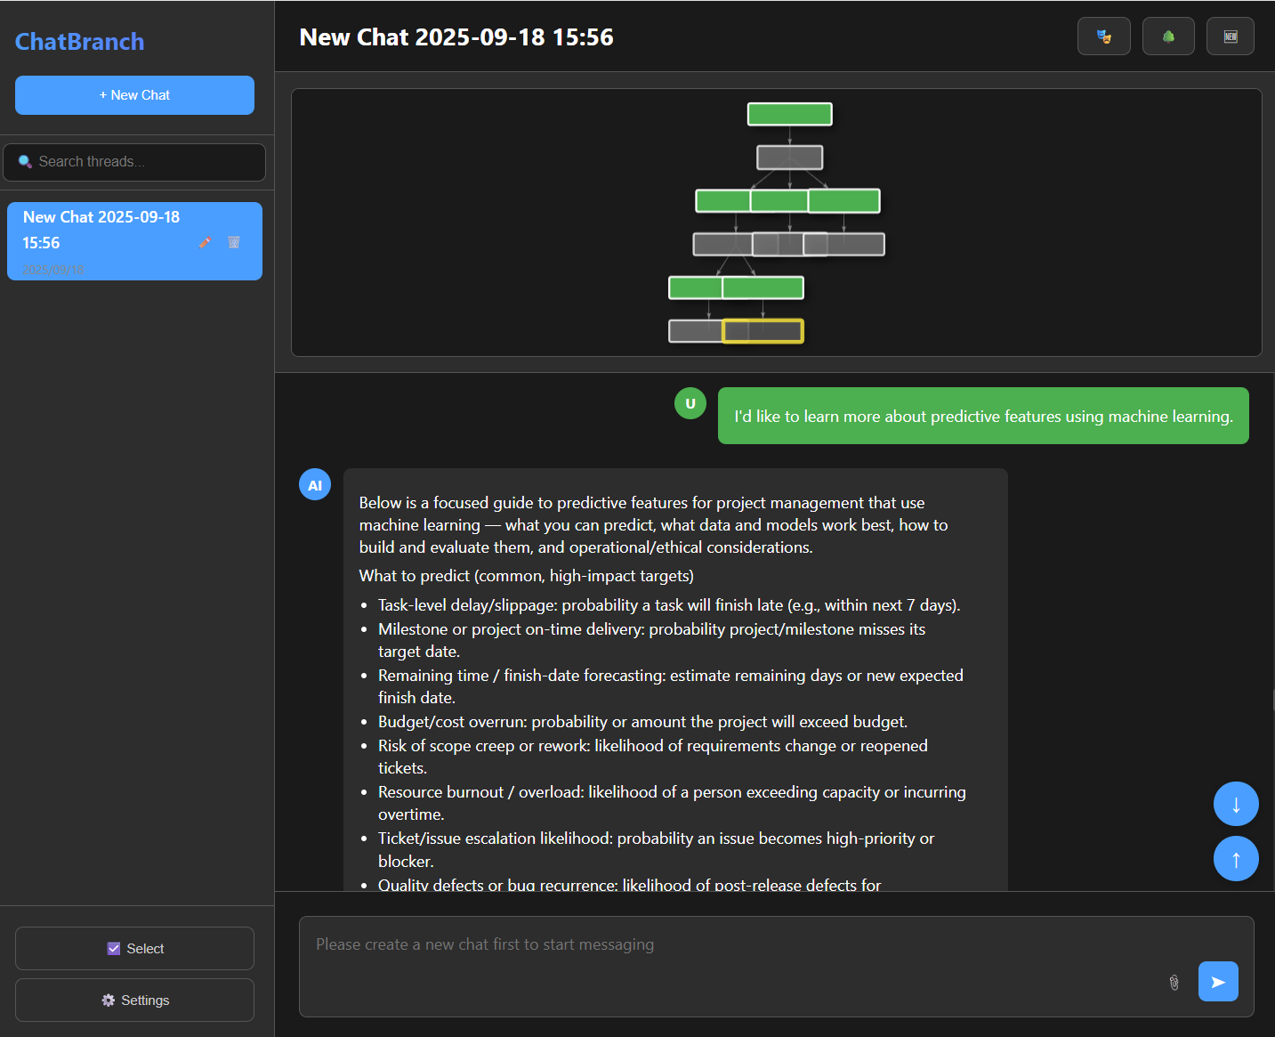Delete the thread using the trash icon
The height and width of the screenshot is (1037, 1275).
click(x=234, y=242)
